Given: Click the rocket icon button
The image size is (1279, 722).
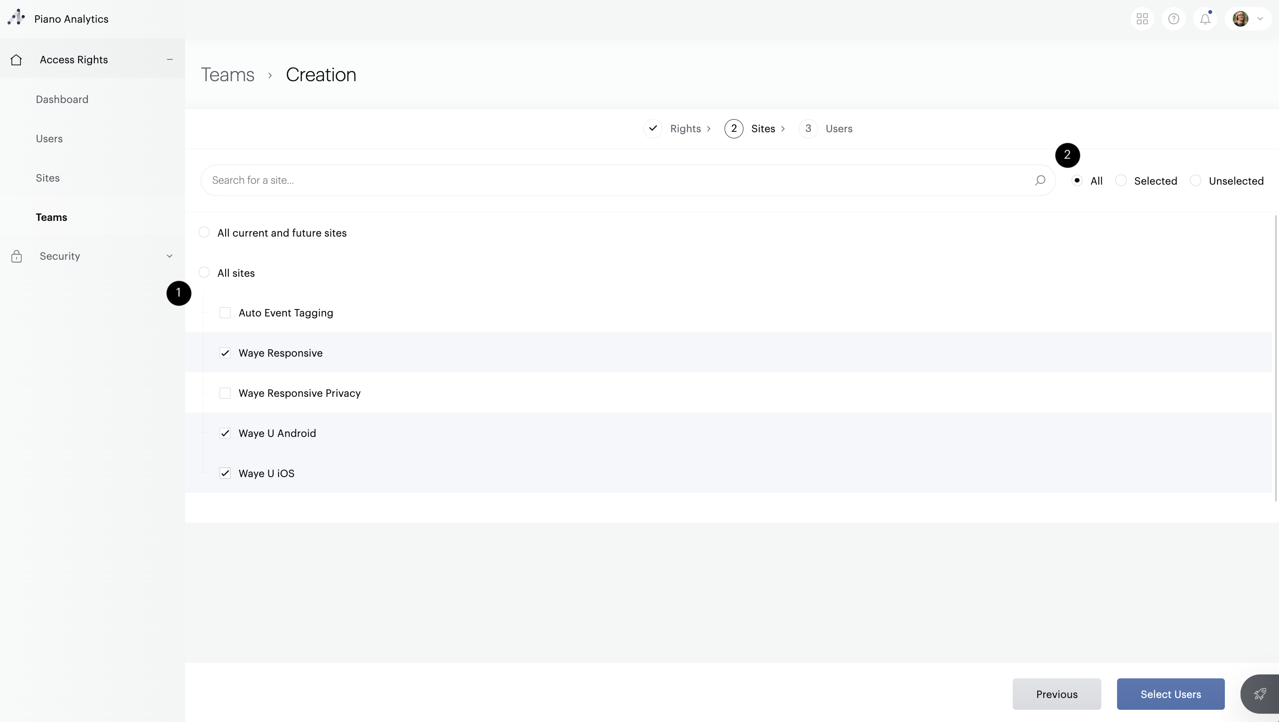Looking at the screenshot, I should click(1260, 694).
